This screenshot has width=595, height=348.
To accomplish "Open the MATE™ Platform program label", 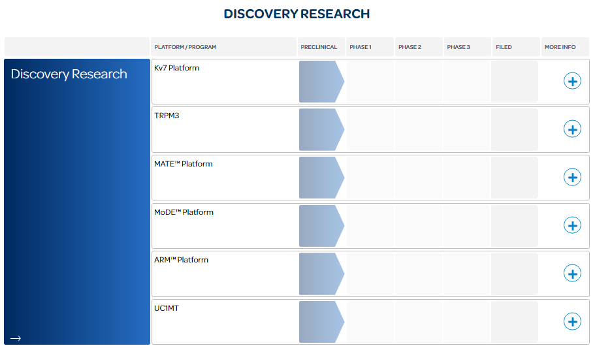I will pos(183,164).
